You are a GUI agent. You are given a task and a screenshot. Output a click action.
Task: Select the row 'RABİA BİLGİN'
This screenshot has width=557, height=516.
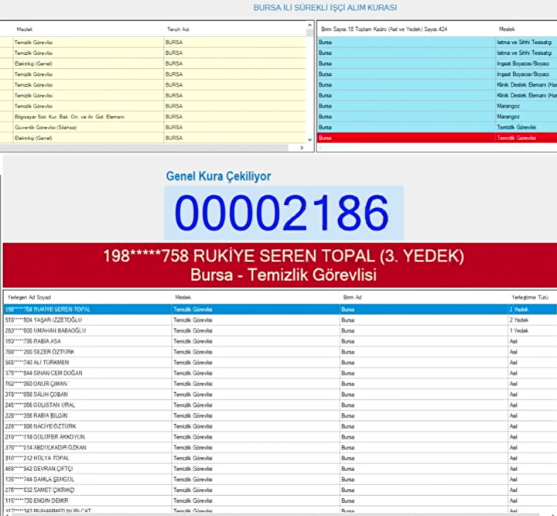tap(280, 416)
